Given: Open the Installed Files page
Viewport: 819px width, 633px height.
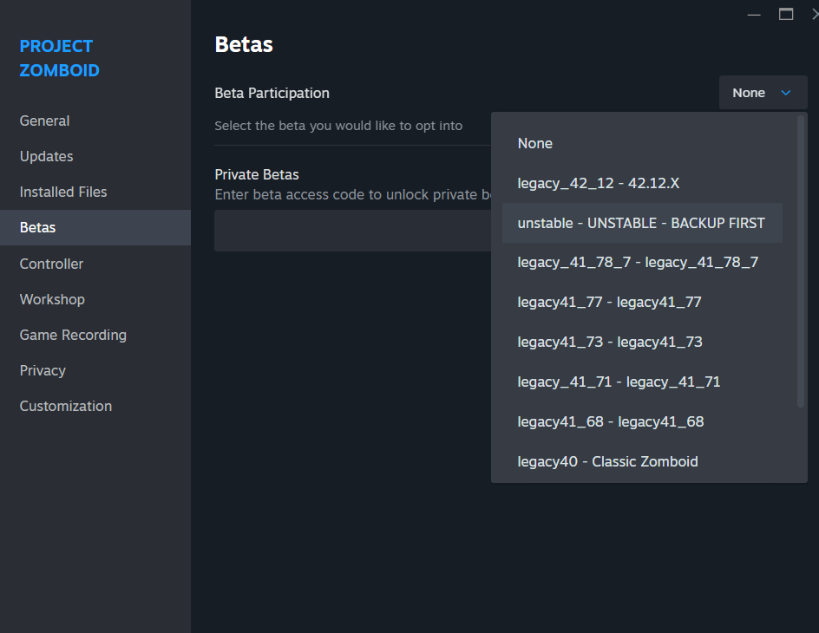Looking at the screenshot, I should (x=62, y=192).
